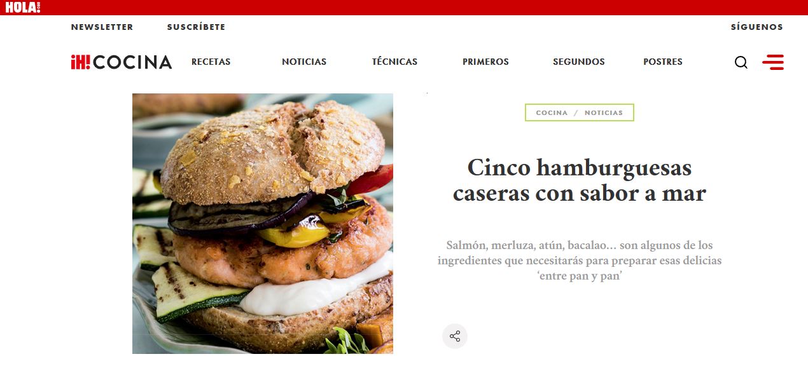
Task: Open the Primeros menu item
Action: [485, 62]
